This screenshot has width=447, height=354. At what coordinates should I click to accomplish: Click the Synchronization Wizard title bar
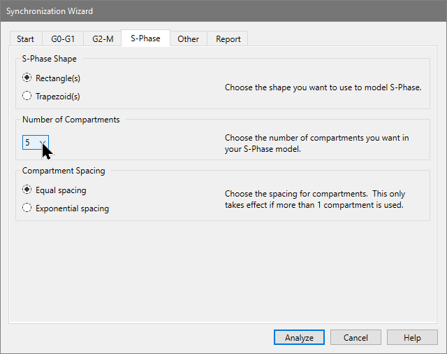tap(223, 11)
